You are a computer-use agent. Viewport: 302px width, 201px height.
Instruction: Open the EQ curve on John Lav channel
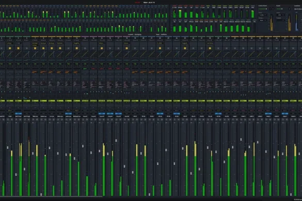pyautogui.click(x=68, y=60)
